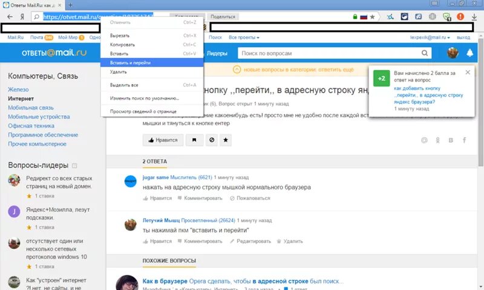This screenshot has width=484, height=290.
Task: Open user profile jugar same
Action: (x=155, y=177)
